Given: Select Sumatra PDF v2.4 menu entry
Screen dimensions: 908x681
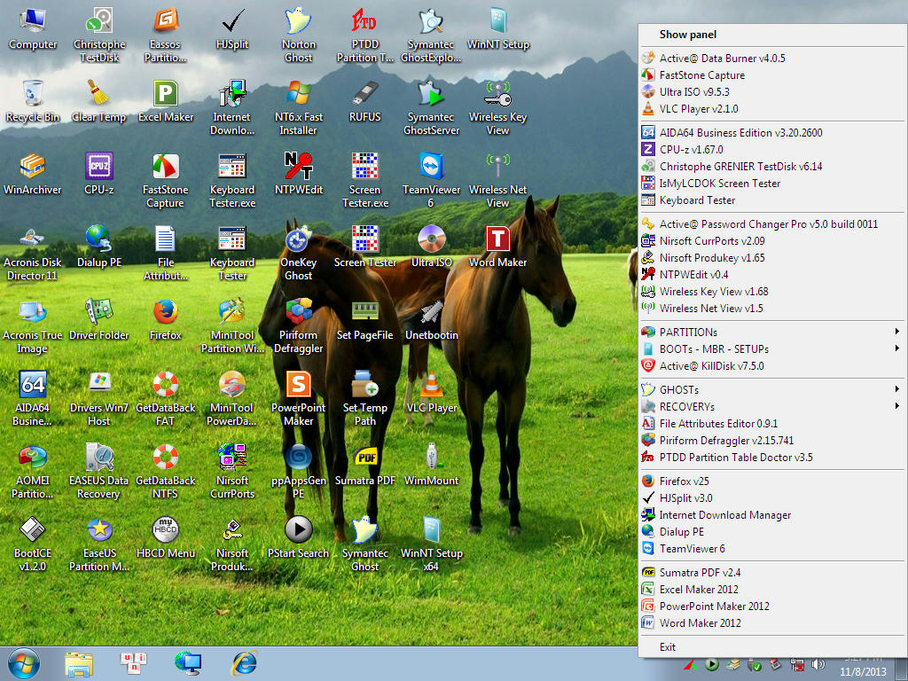Looking at the screenshot, I should [772, 572].
